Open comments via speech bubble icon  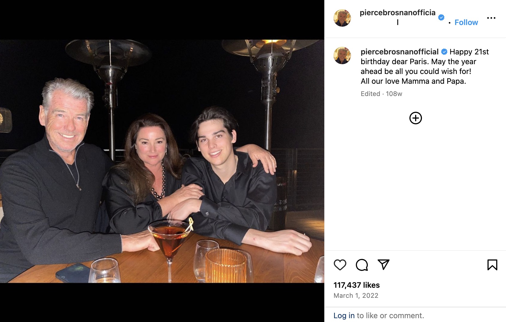click(x=362, y=265)
